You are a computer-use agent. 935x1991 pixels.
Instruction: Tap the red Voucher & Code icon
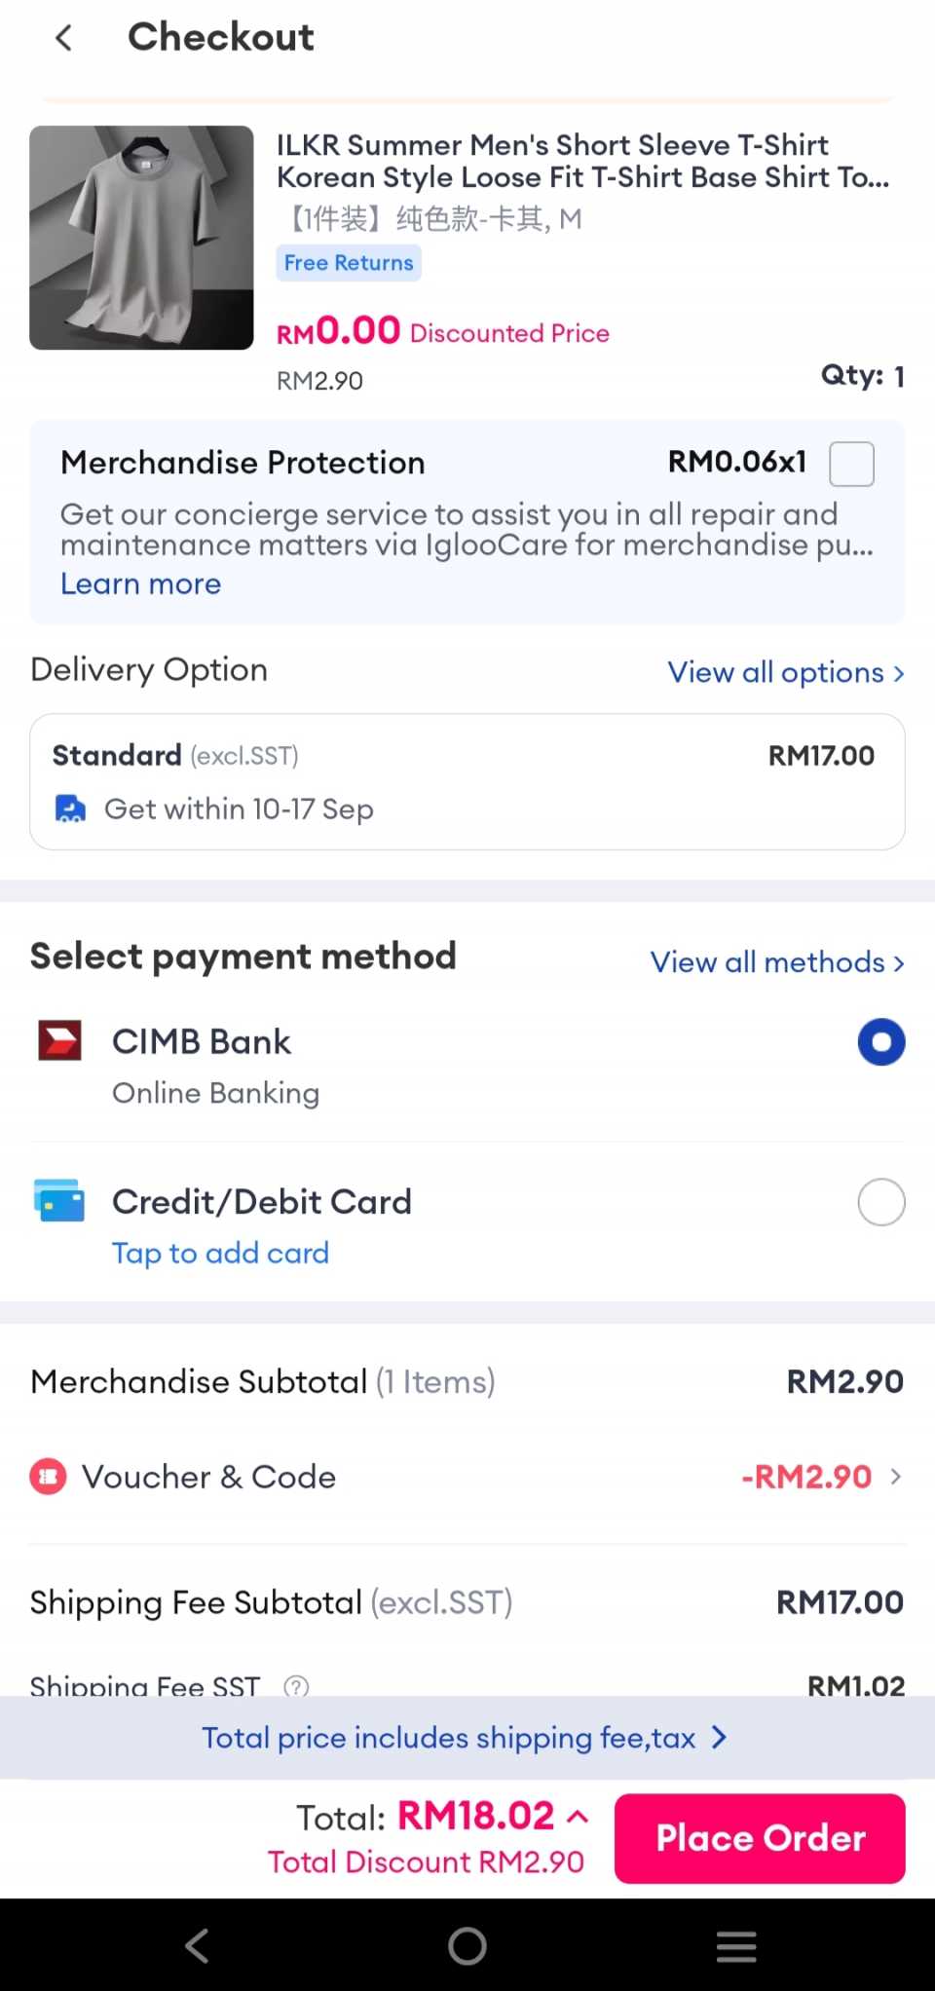[x=48, y=1477]
